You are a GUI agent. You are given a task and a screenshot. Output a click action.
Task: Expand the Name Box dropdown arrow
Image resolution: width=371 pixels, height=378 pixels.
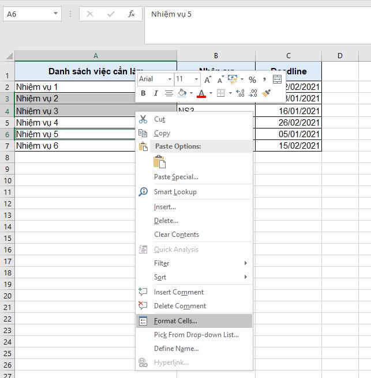55,14
